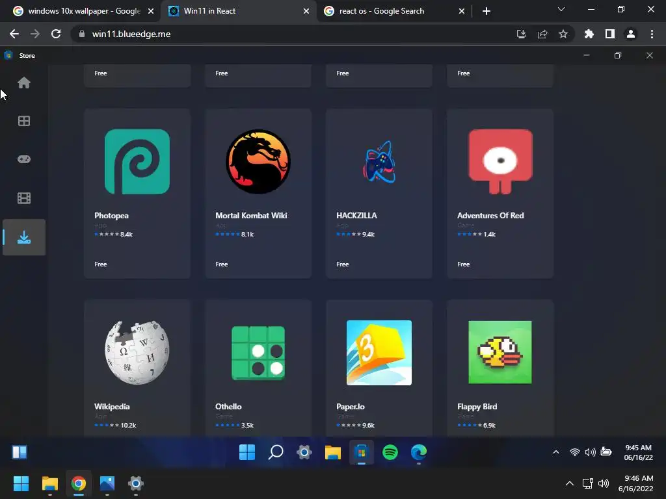Open Spotify in the Win11 React taskbar
The width and height of the screenshot is (666, 499).
390,452
